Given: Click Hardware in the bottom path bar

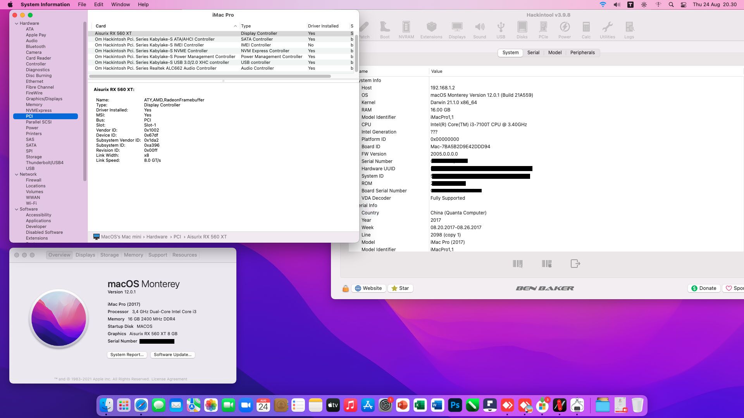Looking at the screenshot, I should (157, 237).
